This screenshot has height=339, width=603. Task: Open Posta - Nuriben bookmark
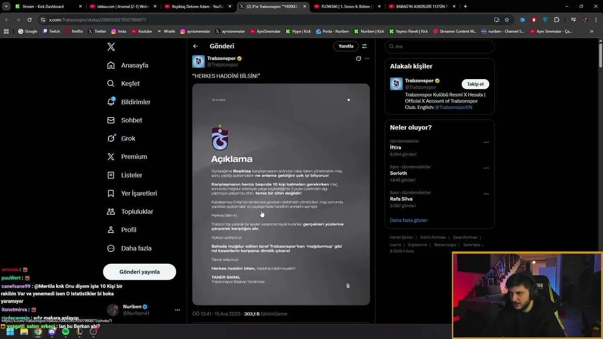333,32
